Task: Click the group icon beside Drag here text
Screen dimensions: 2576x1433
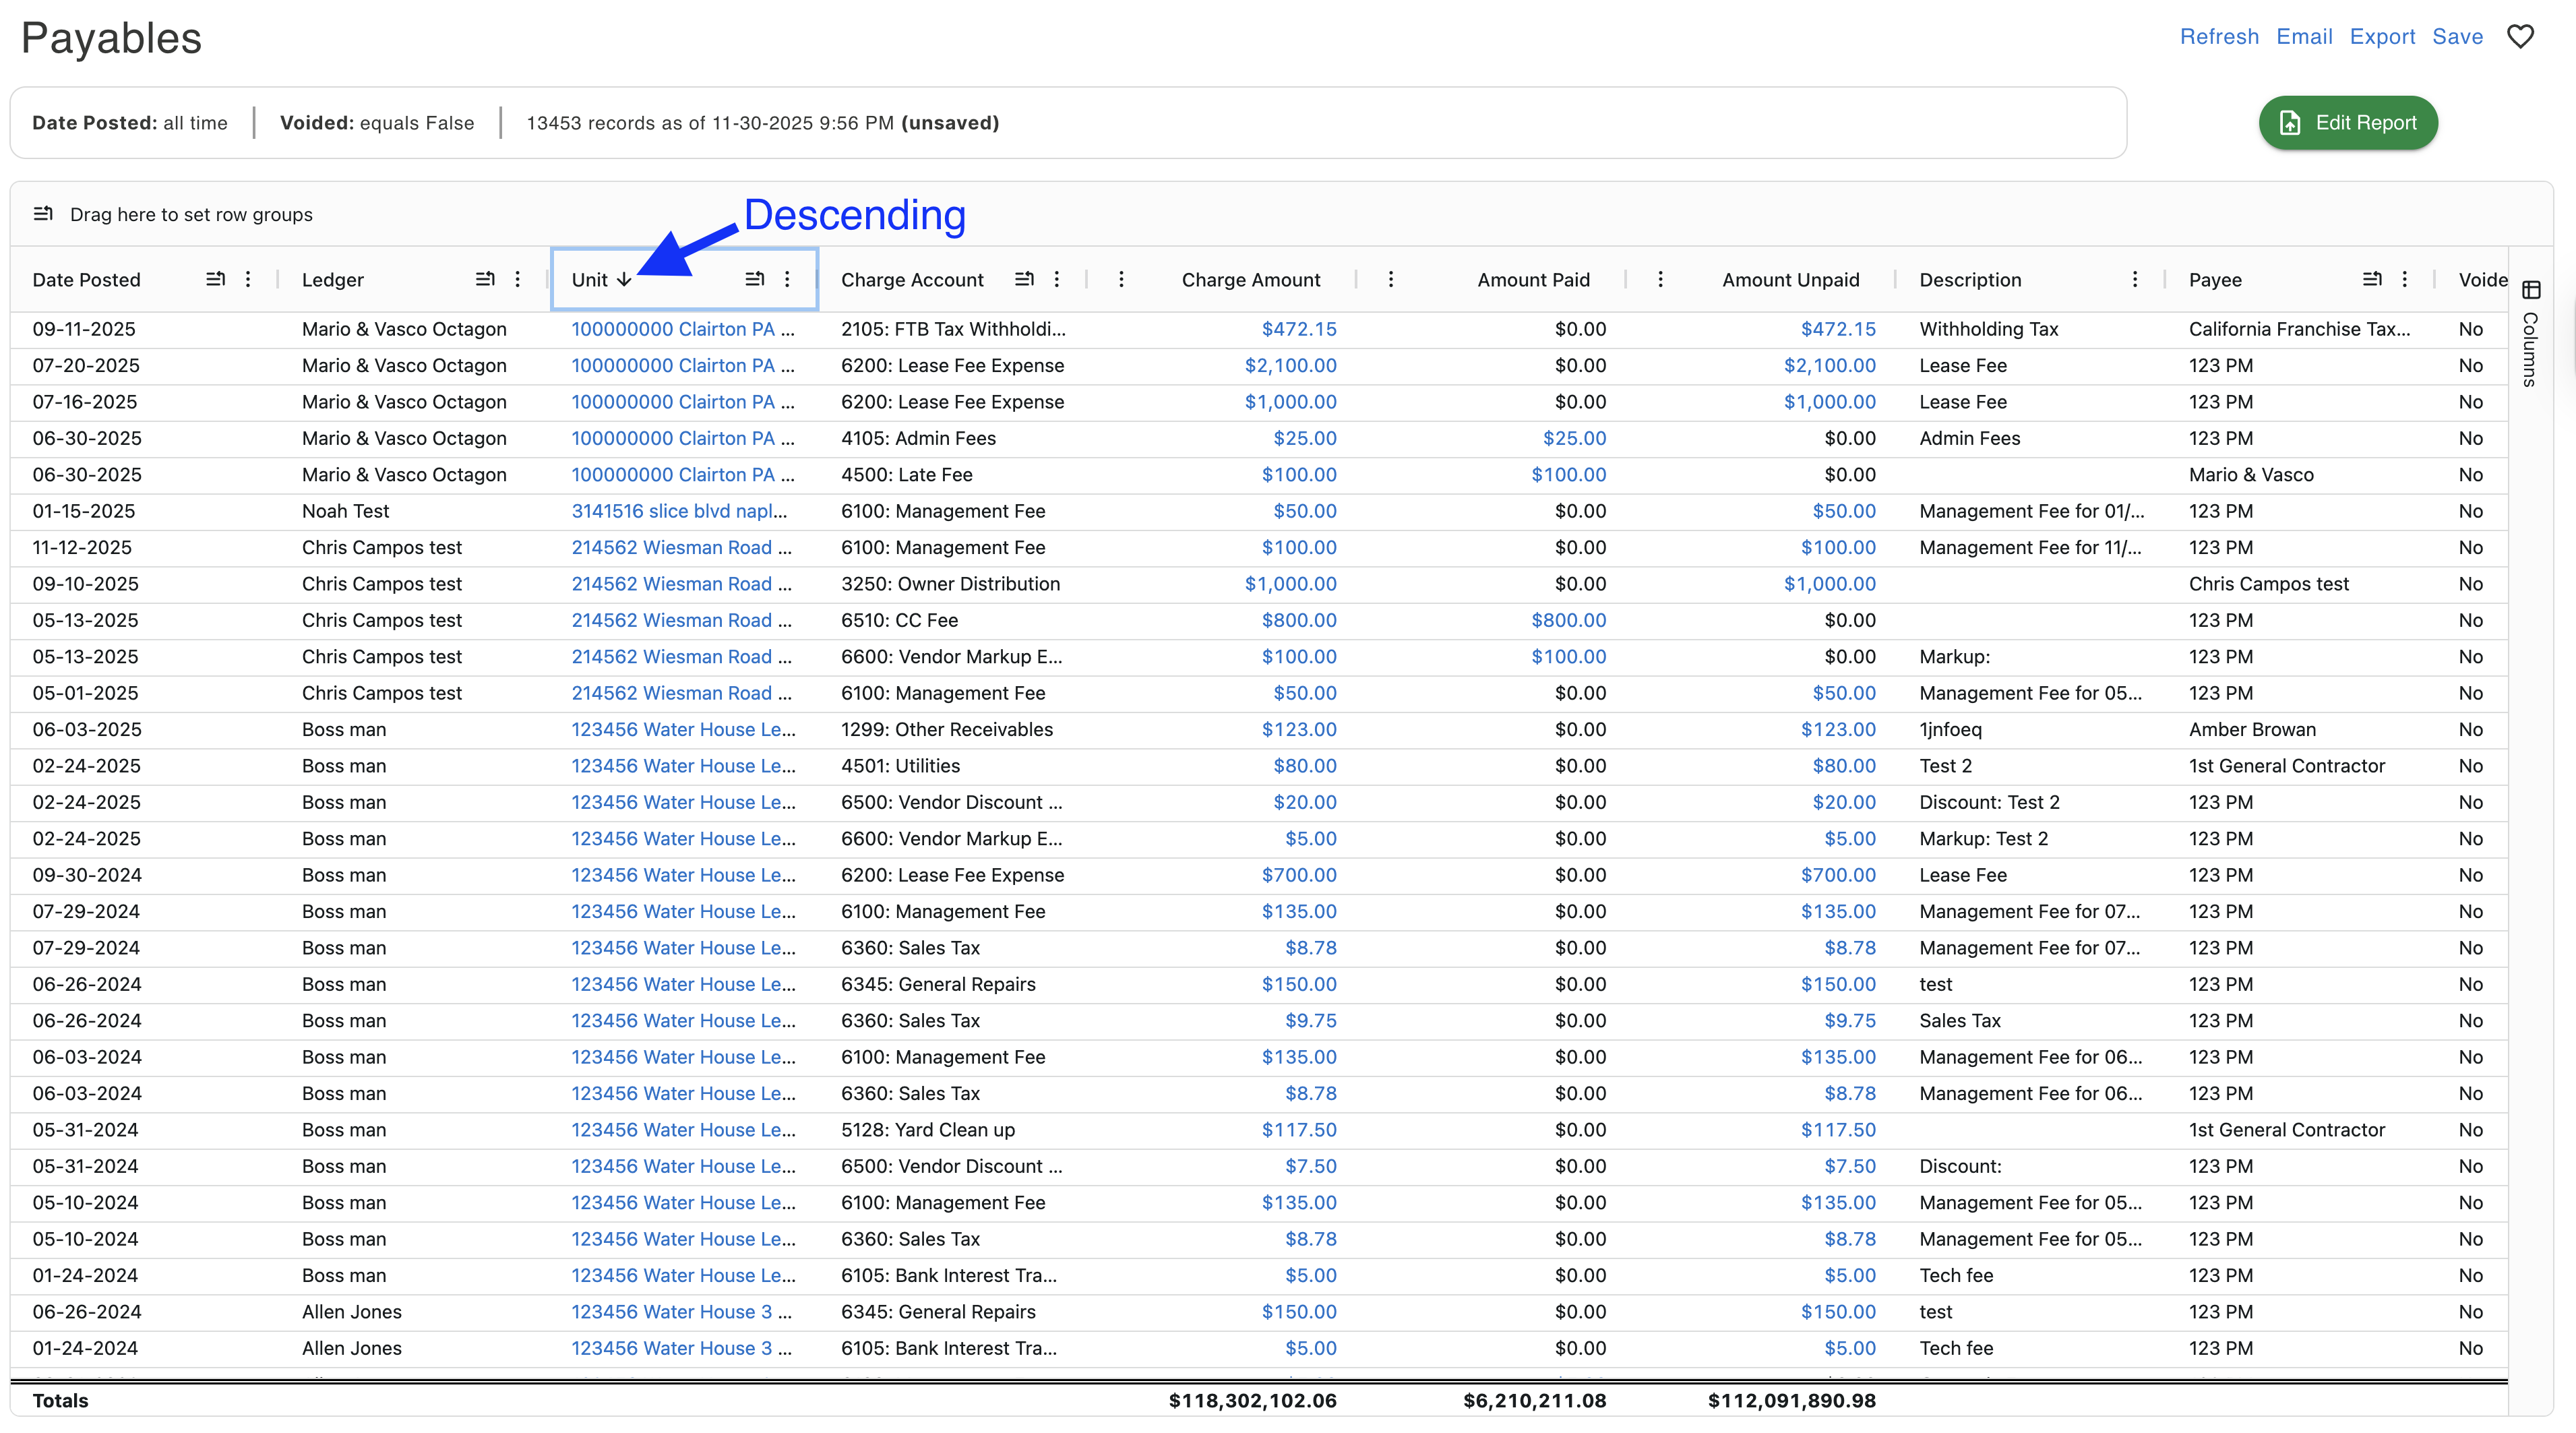Action: (x=43, y=214)
